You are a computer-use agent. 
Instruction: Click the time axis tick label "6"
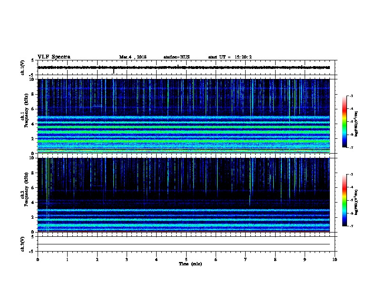pyautogui.click(x=216, y=260)
